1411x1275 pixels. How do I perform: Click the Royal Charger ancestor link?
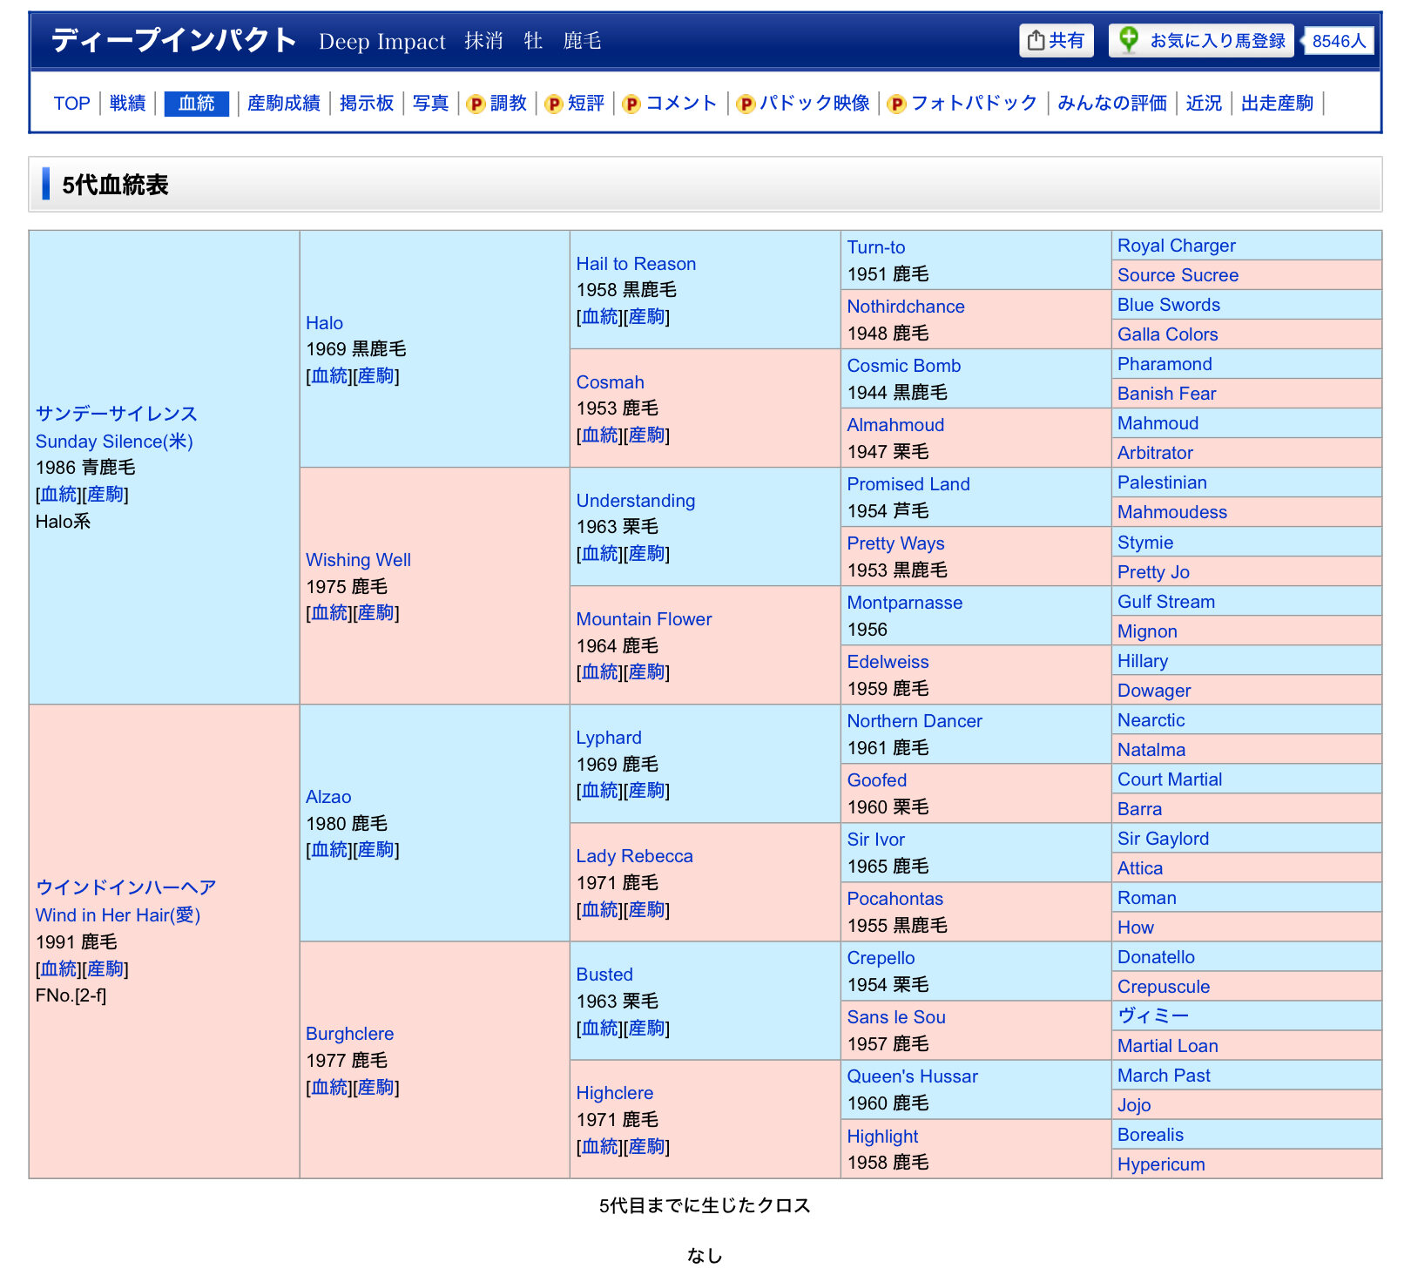click(x=1176, y=246)
